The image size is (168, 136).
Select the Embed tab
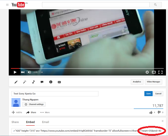pyautogui.click(x=30, y=122)
